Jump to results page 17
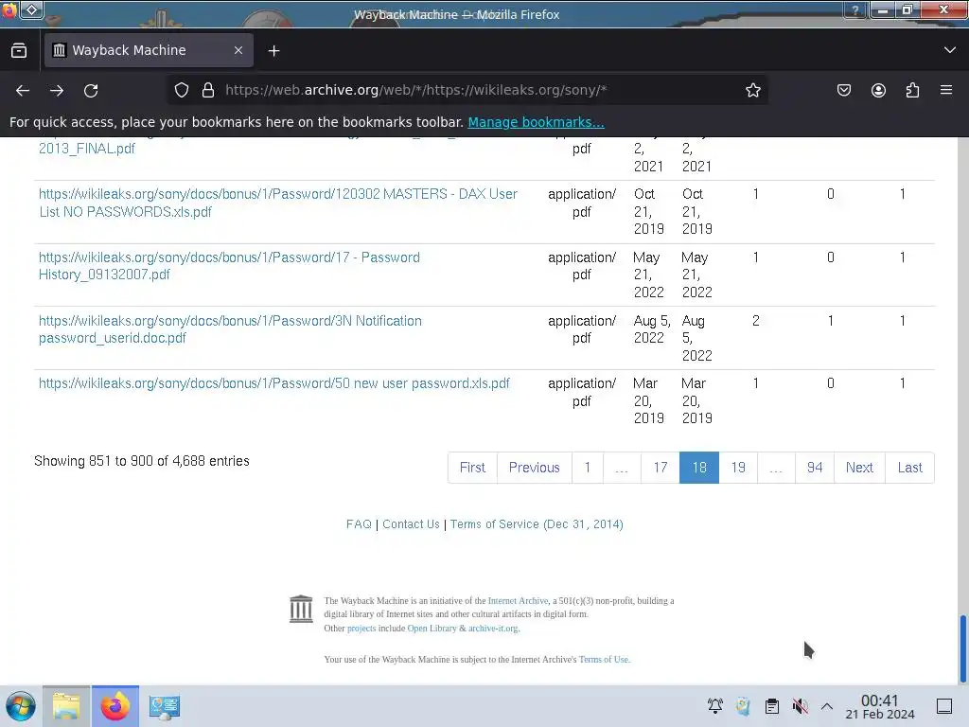This screenshot has width=969, height=727. [660, 468]
